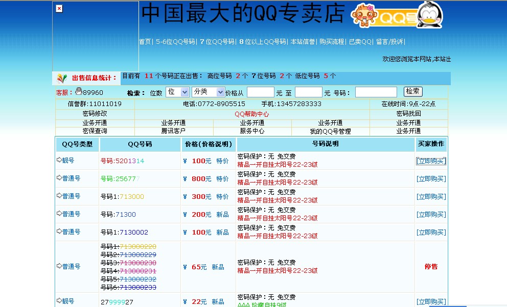Viewport: 507px width, 307px height.
Task: Click the customer service number 89960
Action: point(93,92)
